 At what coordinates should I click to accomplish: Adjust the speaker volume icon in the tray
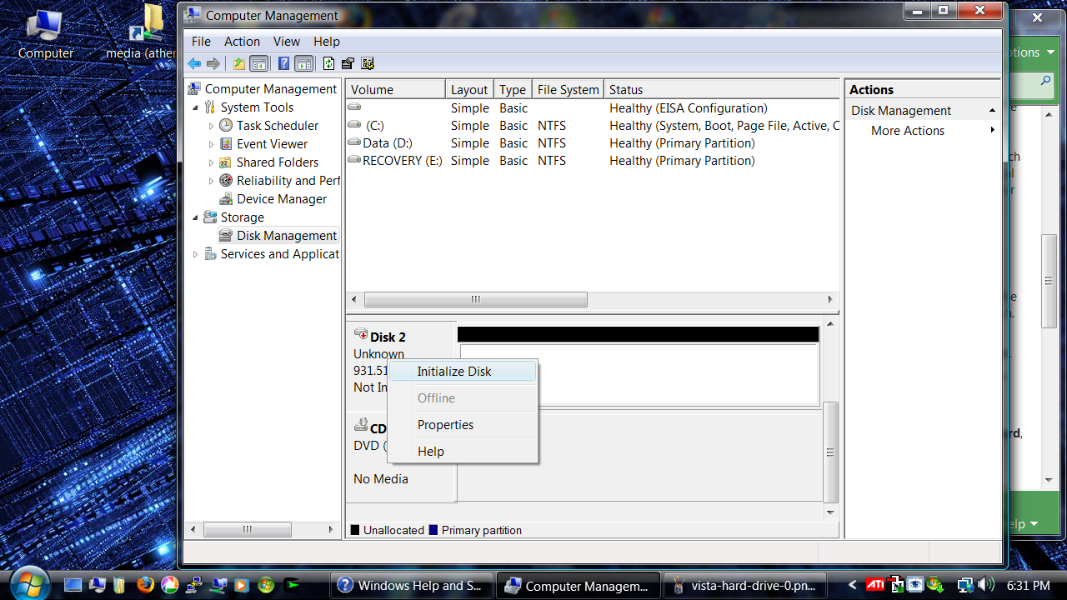point(987,585)
